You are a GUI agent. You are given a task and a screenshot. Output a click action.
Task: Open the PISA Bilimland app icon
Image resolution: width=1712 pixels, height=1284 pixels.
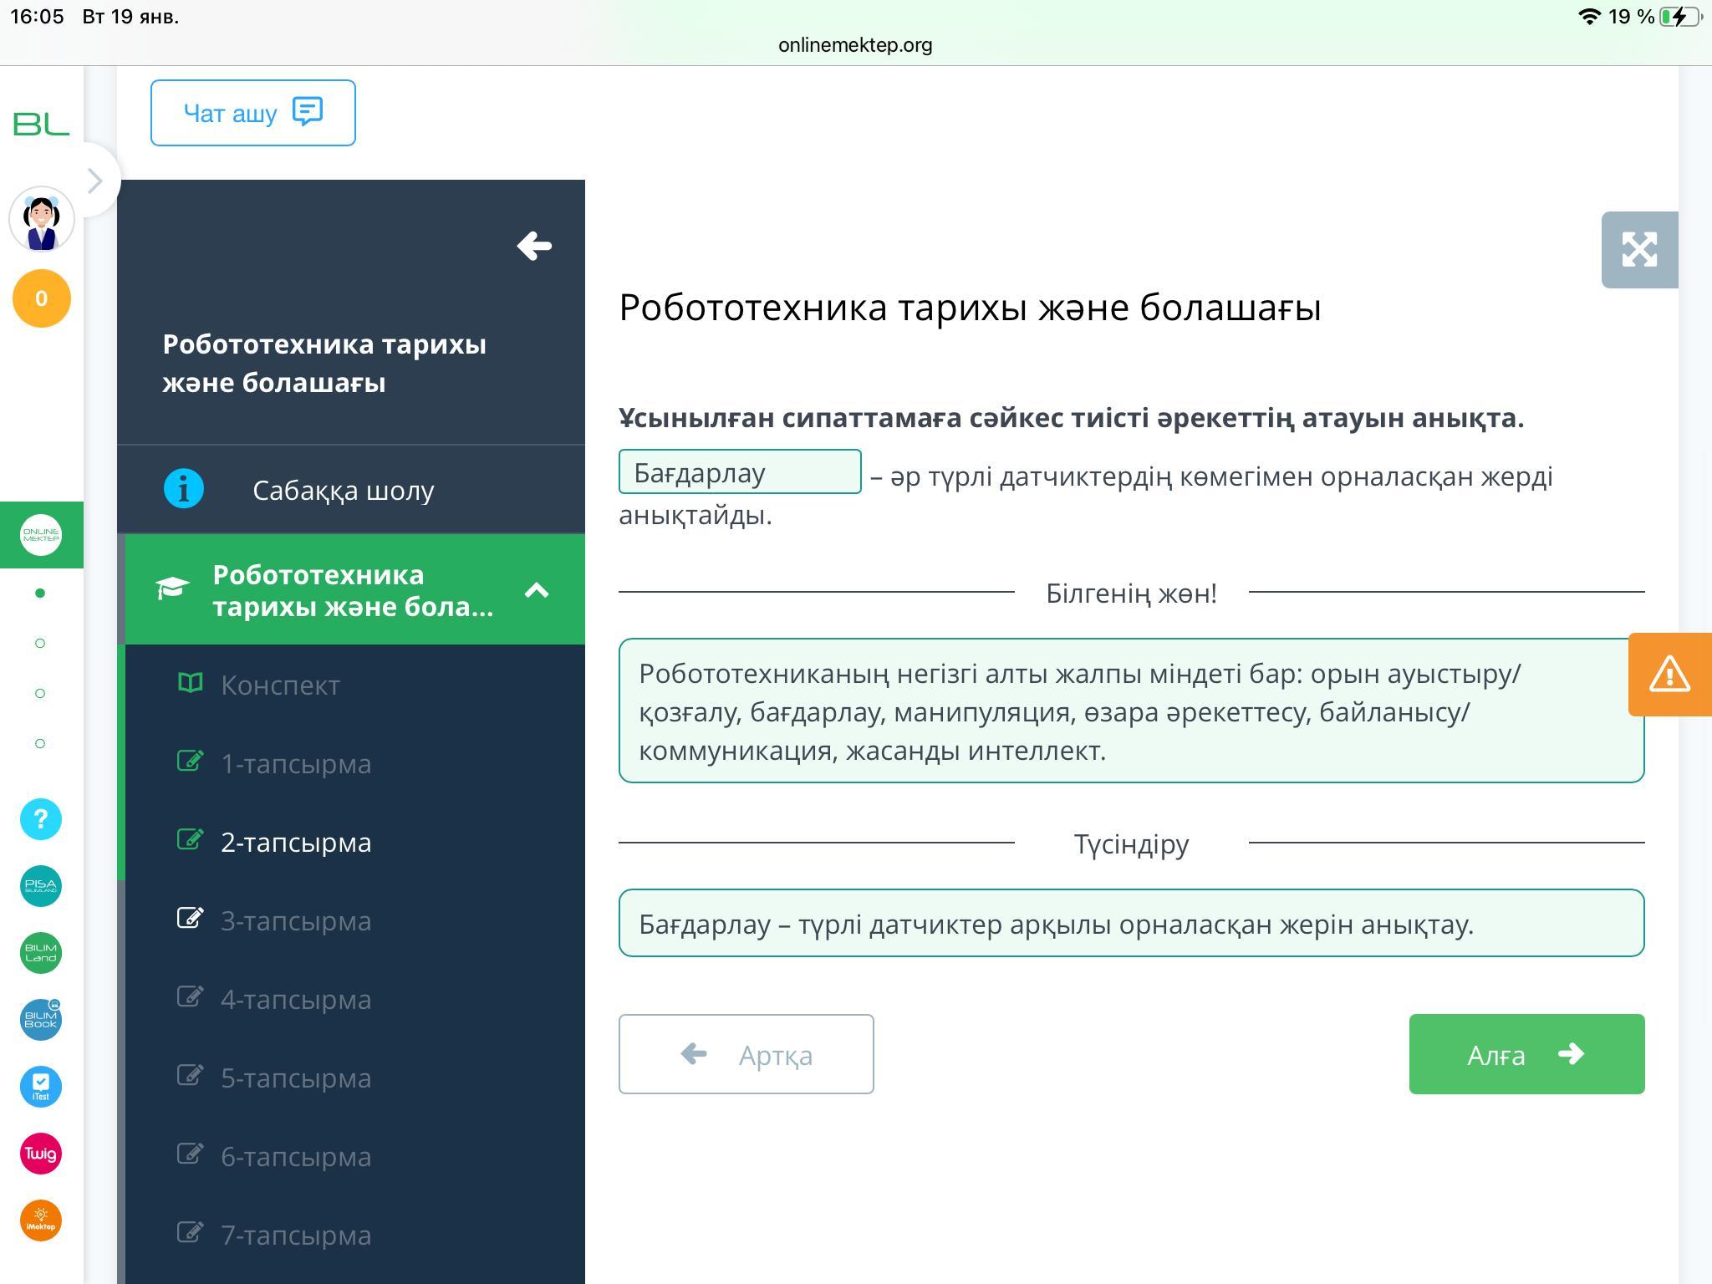pyautogui.click(x=41, y=886)
